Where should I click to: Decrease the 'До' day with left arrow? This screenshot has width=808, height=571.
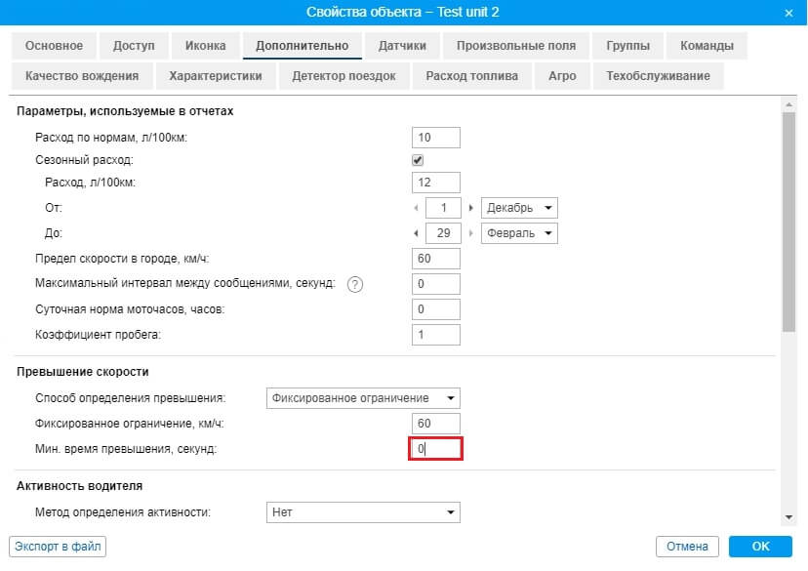coord(417,233)
